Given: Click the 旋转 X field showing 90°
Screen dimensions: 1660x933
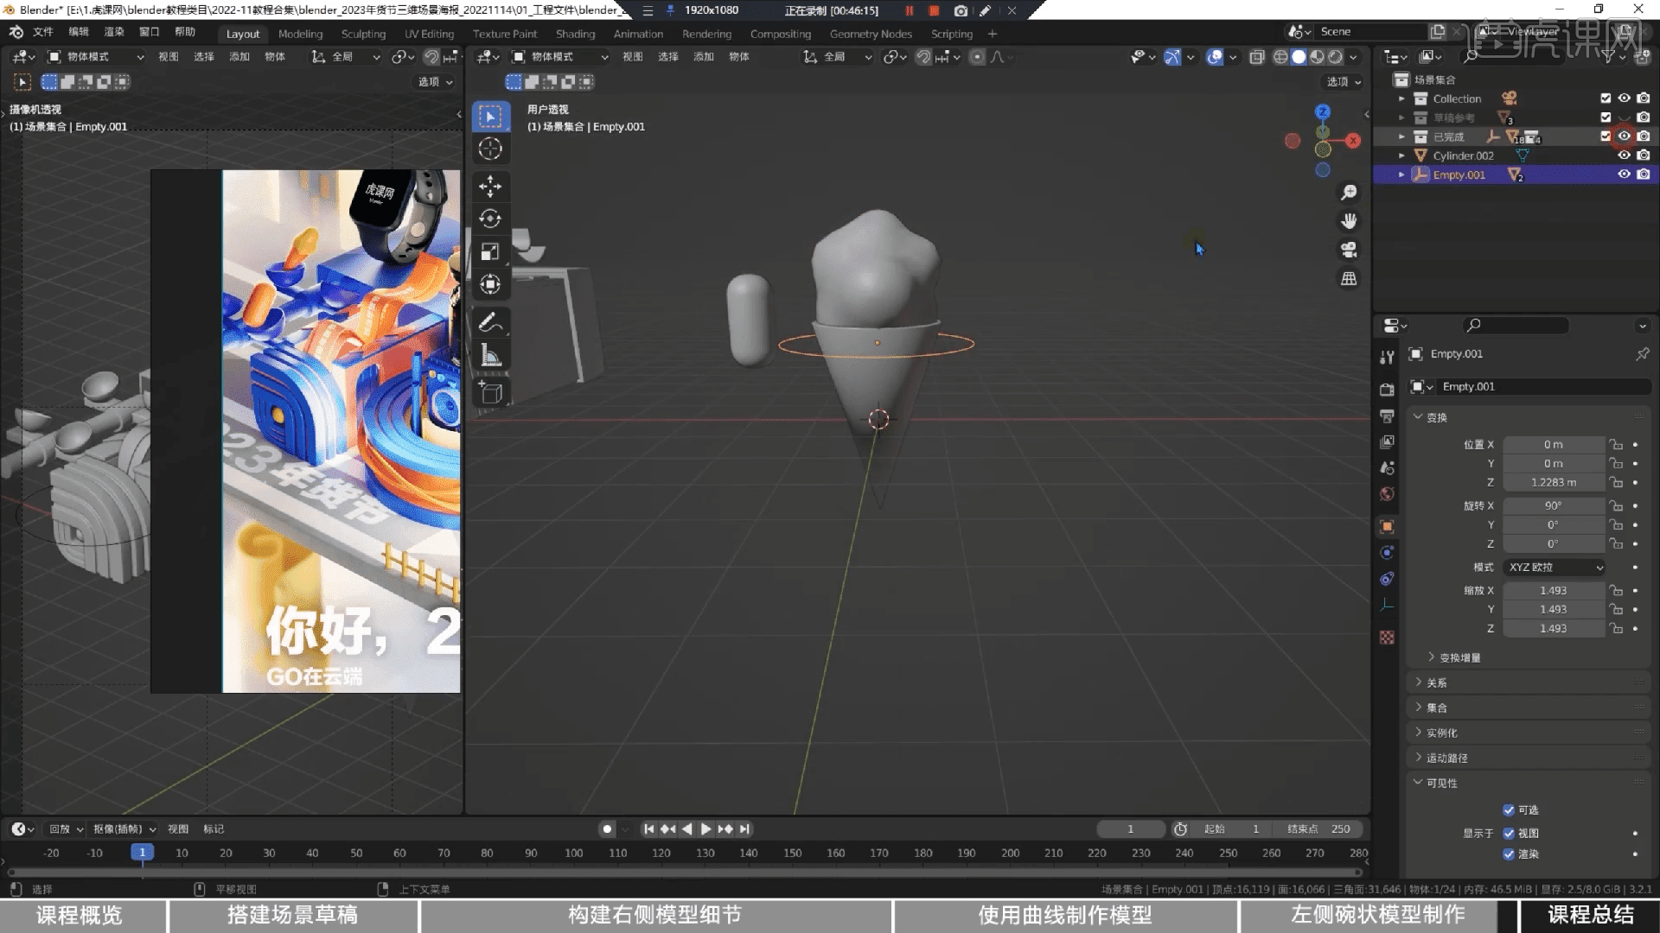Looking at the screenshot, I should point(1554,506).
